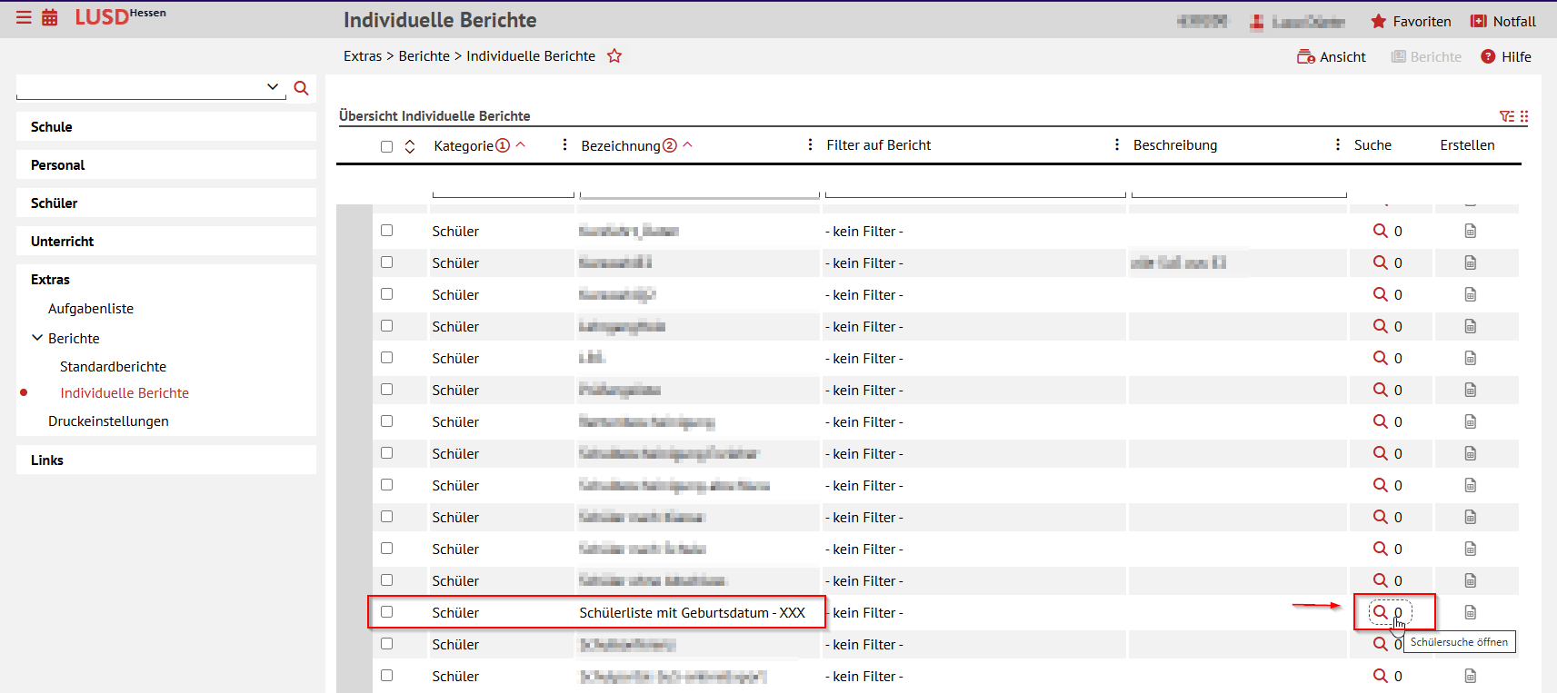Click Individuelle Berichte in the breadcrumb

click(531, 55)
